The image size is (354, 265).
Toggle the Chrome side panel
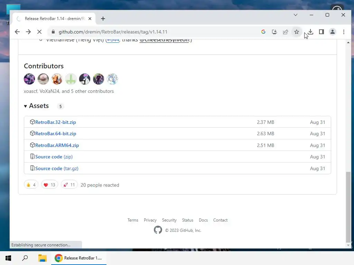[322, 32]
